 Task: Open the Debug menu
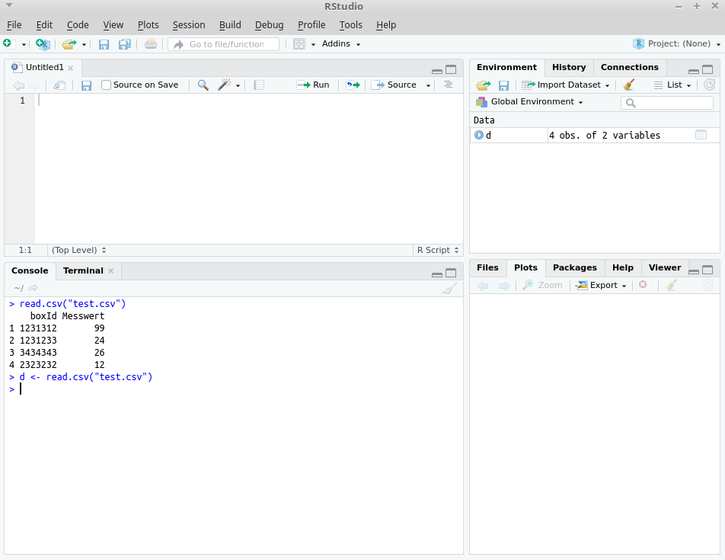point(269,25)
